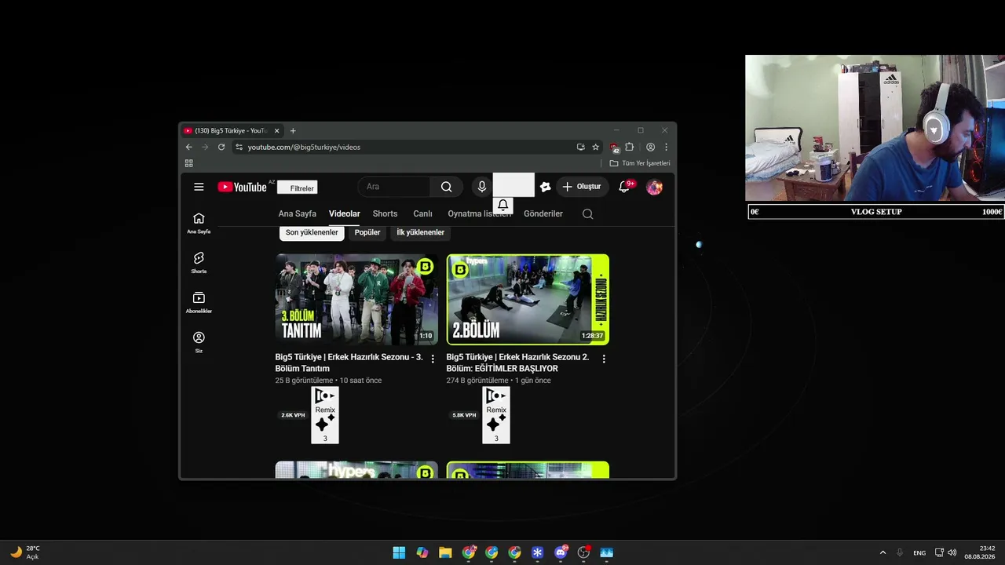Open the Tüm Yer İşaretleri bookmarks folder
Viewport: 1005px width, 565px height.
tap(640, 163)
